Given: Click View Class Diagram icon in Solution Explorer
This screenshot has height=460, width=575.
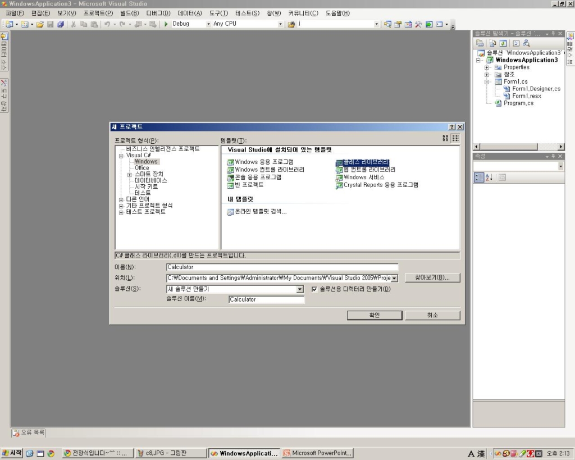Looking at the screenshot, I should [526, 43].
